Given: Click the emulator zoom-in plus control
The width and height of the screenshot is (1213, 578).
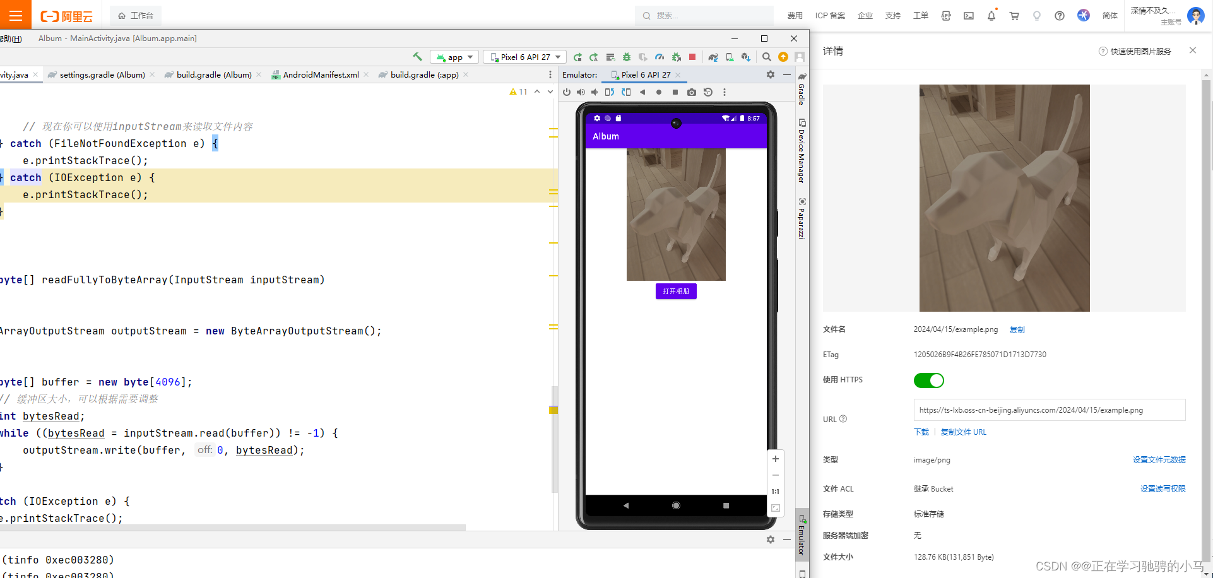Looking at the screenshot, I should [775, 459].
